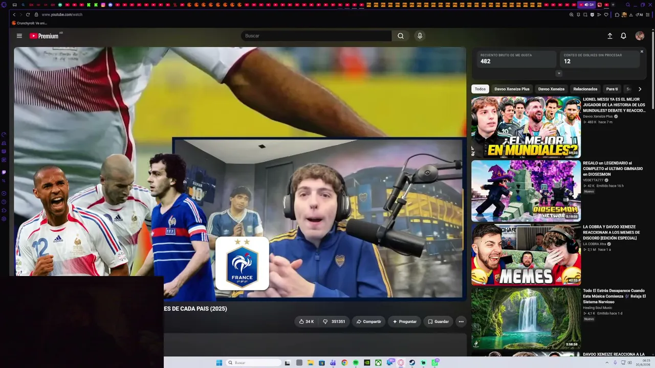Share the video with Compartir
655x368 pixels.
tap(369, 321)
